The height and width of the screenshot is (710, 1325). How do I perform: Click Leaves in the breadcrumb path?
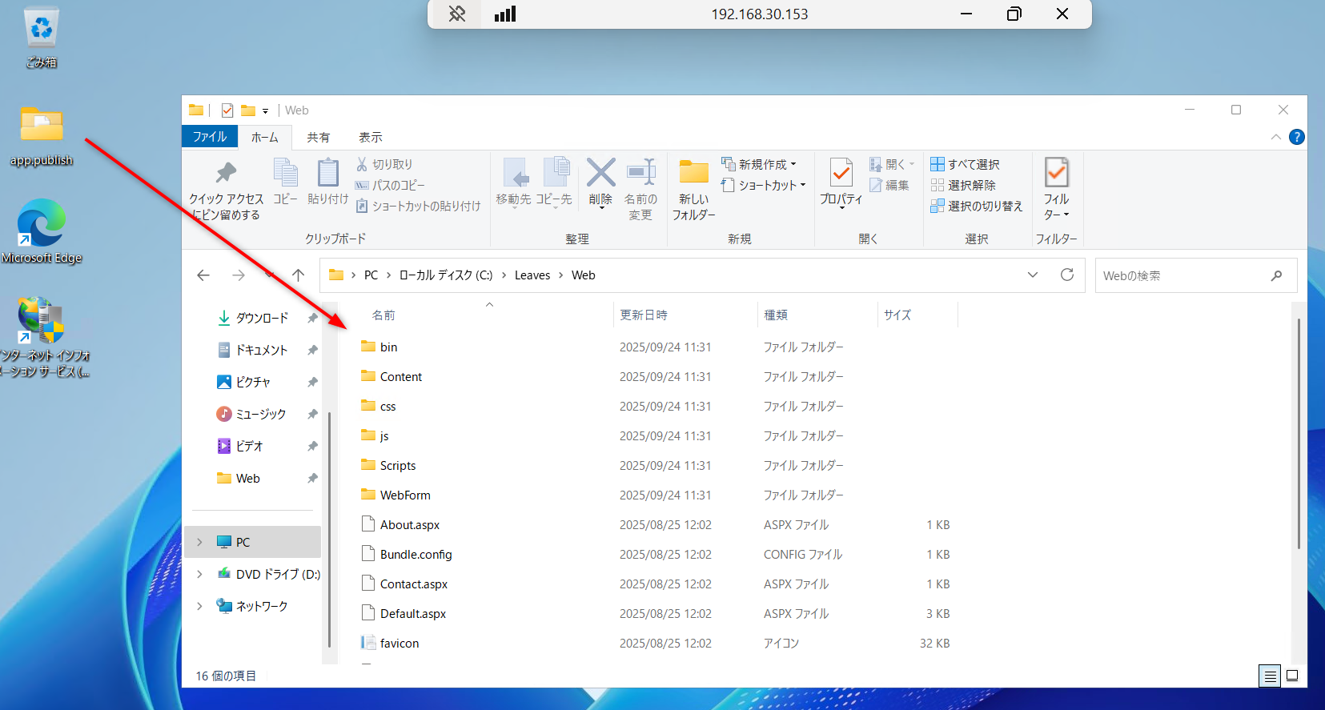coord(532,275)
